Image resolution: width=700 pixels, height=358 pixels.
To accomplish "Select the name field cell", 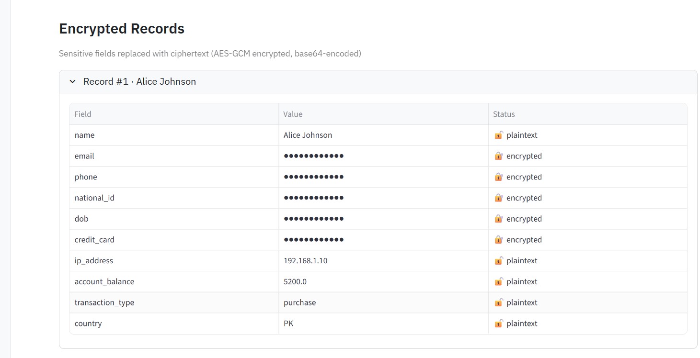I will [x=174, y=135].
